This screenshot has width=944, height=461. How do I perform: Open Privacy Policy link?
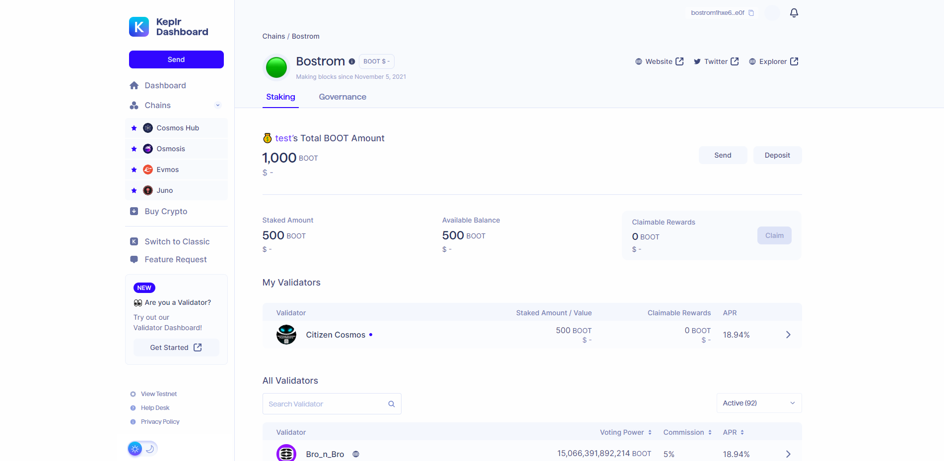tap(160, 422)
